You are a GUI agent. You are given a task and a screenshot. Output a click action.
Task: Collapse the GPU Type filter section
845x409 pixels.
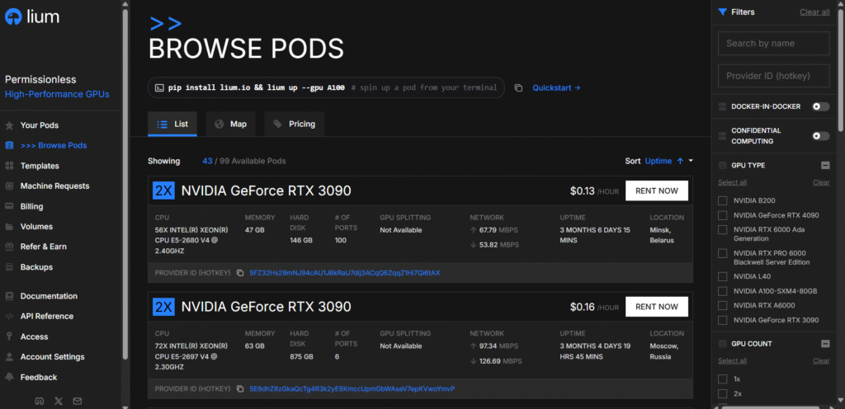[824, 165]
